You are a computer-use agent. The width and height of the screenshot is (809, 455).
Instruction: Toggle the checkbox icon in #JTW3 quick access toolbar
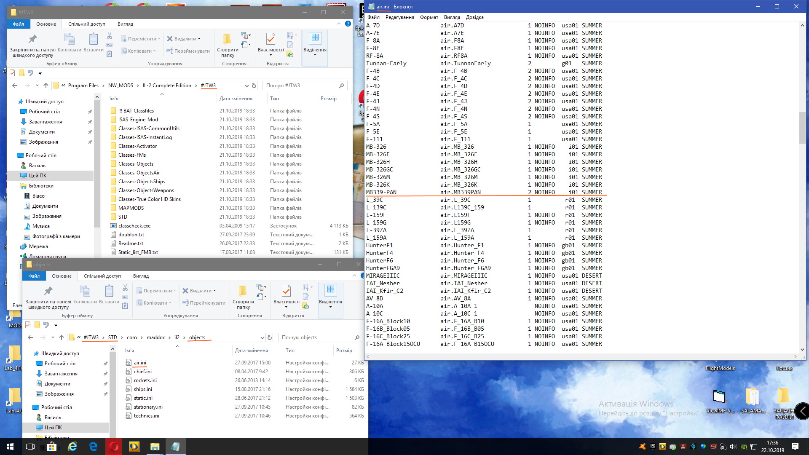click(x=12, y=73)
